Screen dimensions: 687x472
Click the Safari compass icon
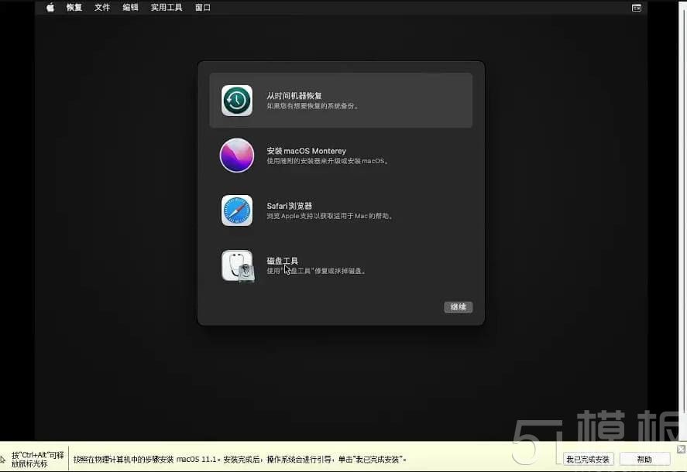click(236, 210)
